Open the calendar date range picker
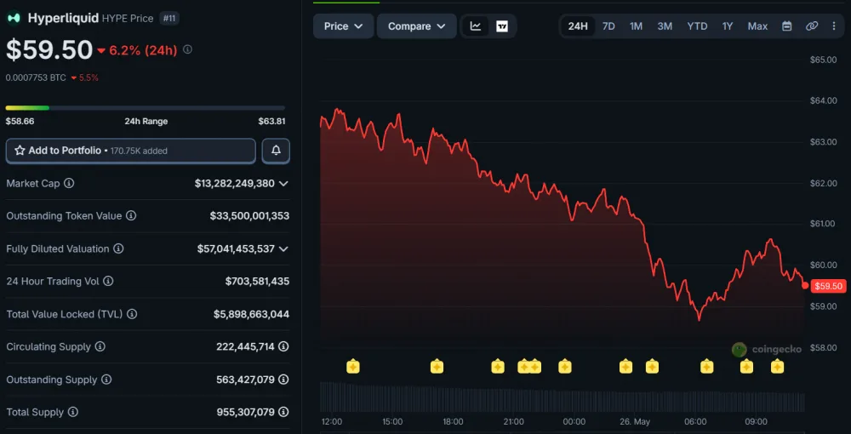 [786, 26]
